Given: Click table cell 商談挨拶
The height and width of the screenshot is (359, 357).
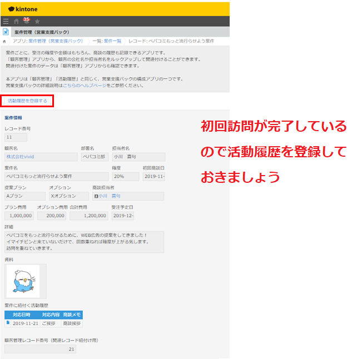Looking at the screenshot, I should coord(72,323).
